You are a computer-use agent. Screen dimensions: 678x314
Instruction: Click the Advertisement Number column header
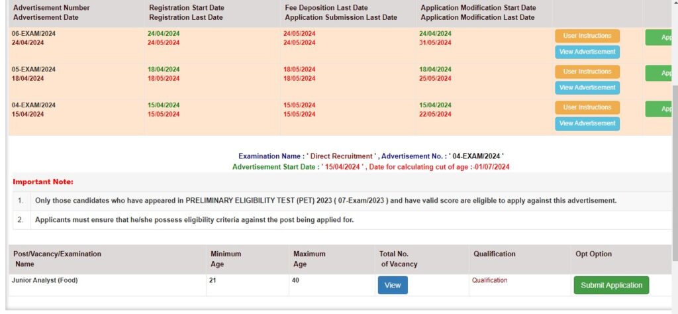(x=52, y=8)
